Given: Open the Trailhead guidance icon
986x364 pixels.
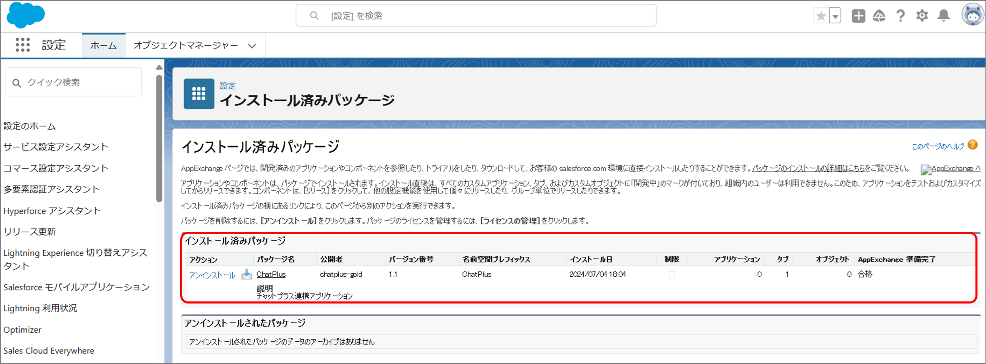Looking at the screenshot, I should (x=879, y=16).
